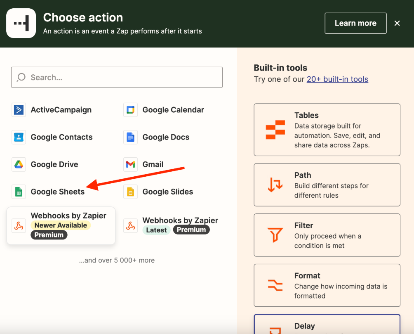Click the Google Sheets icon

19,192
